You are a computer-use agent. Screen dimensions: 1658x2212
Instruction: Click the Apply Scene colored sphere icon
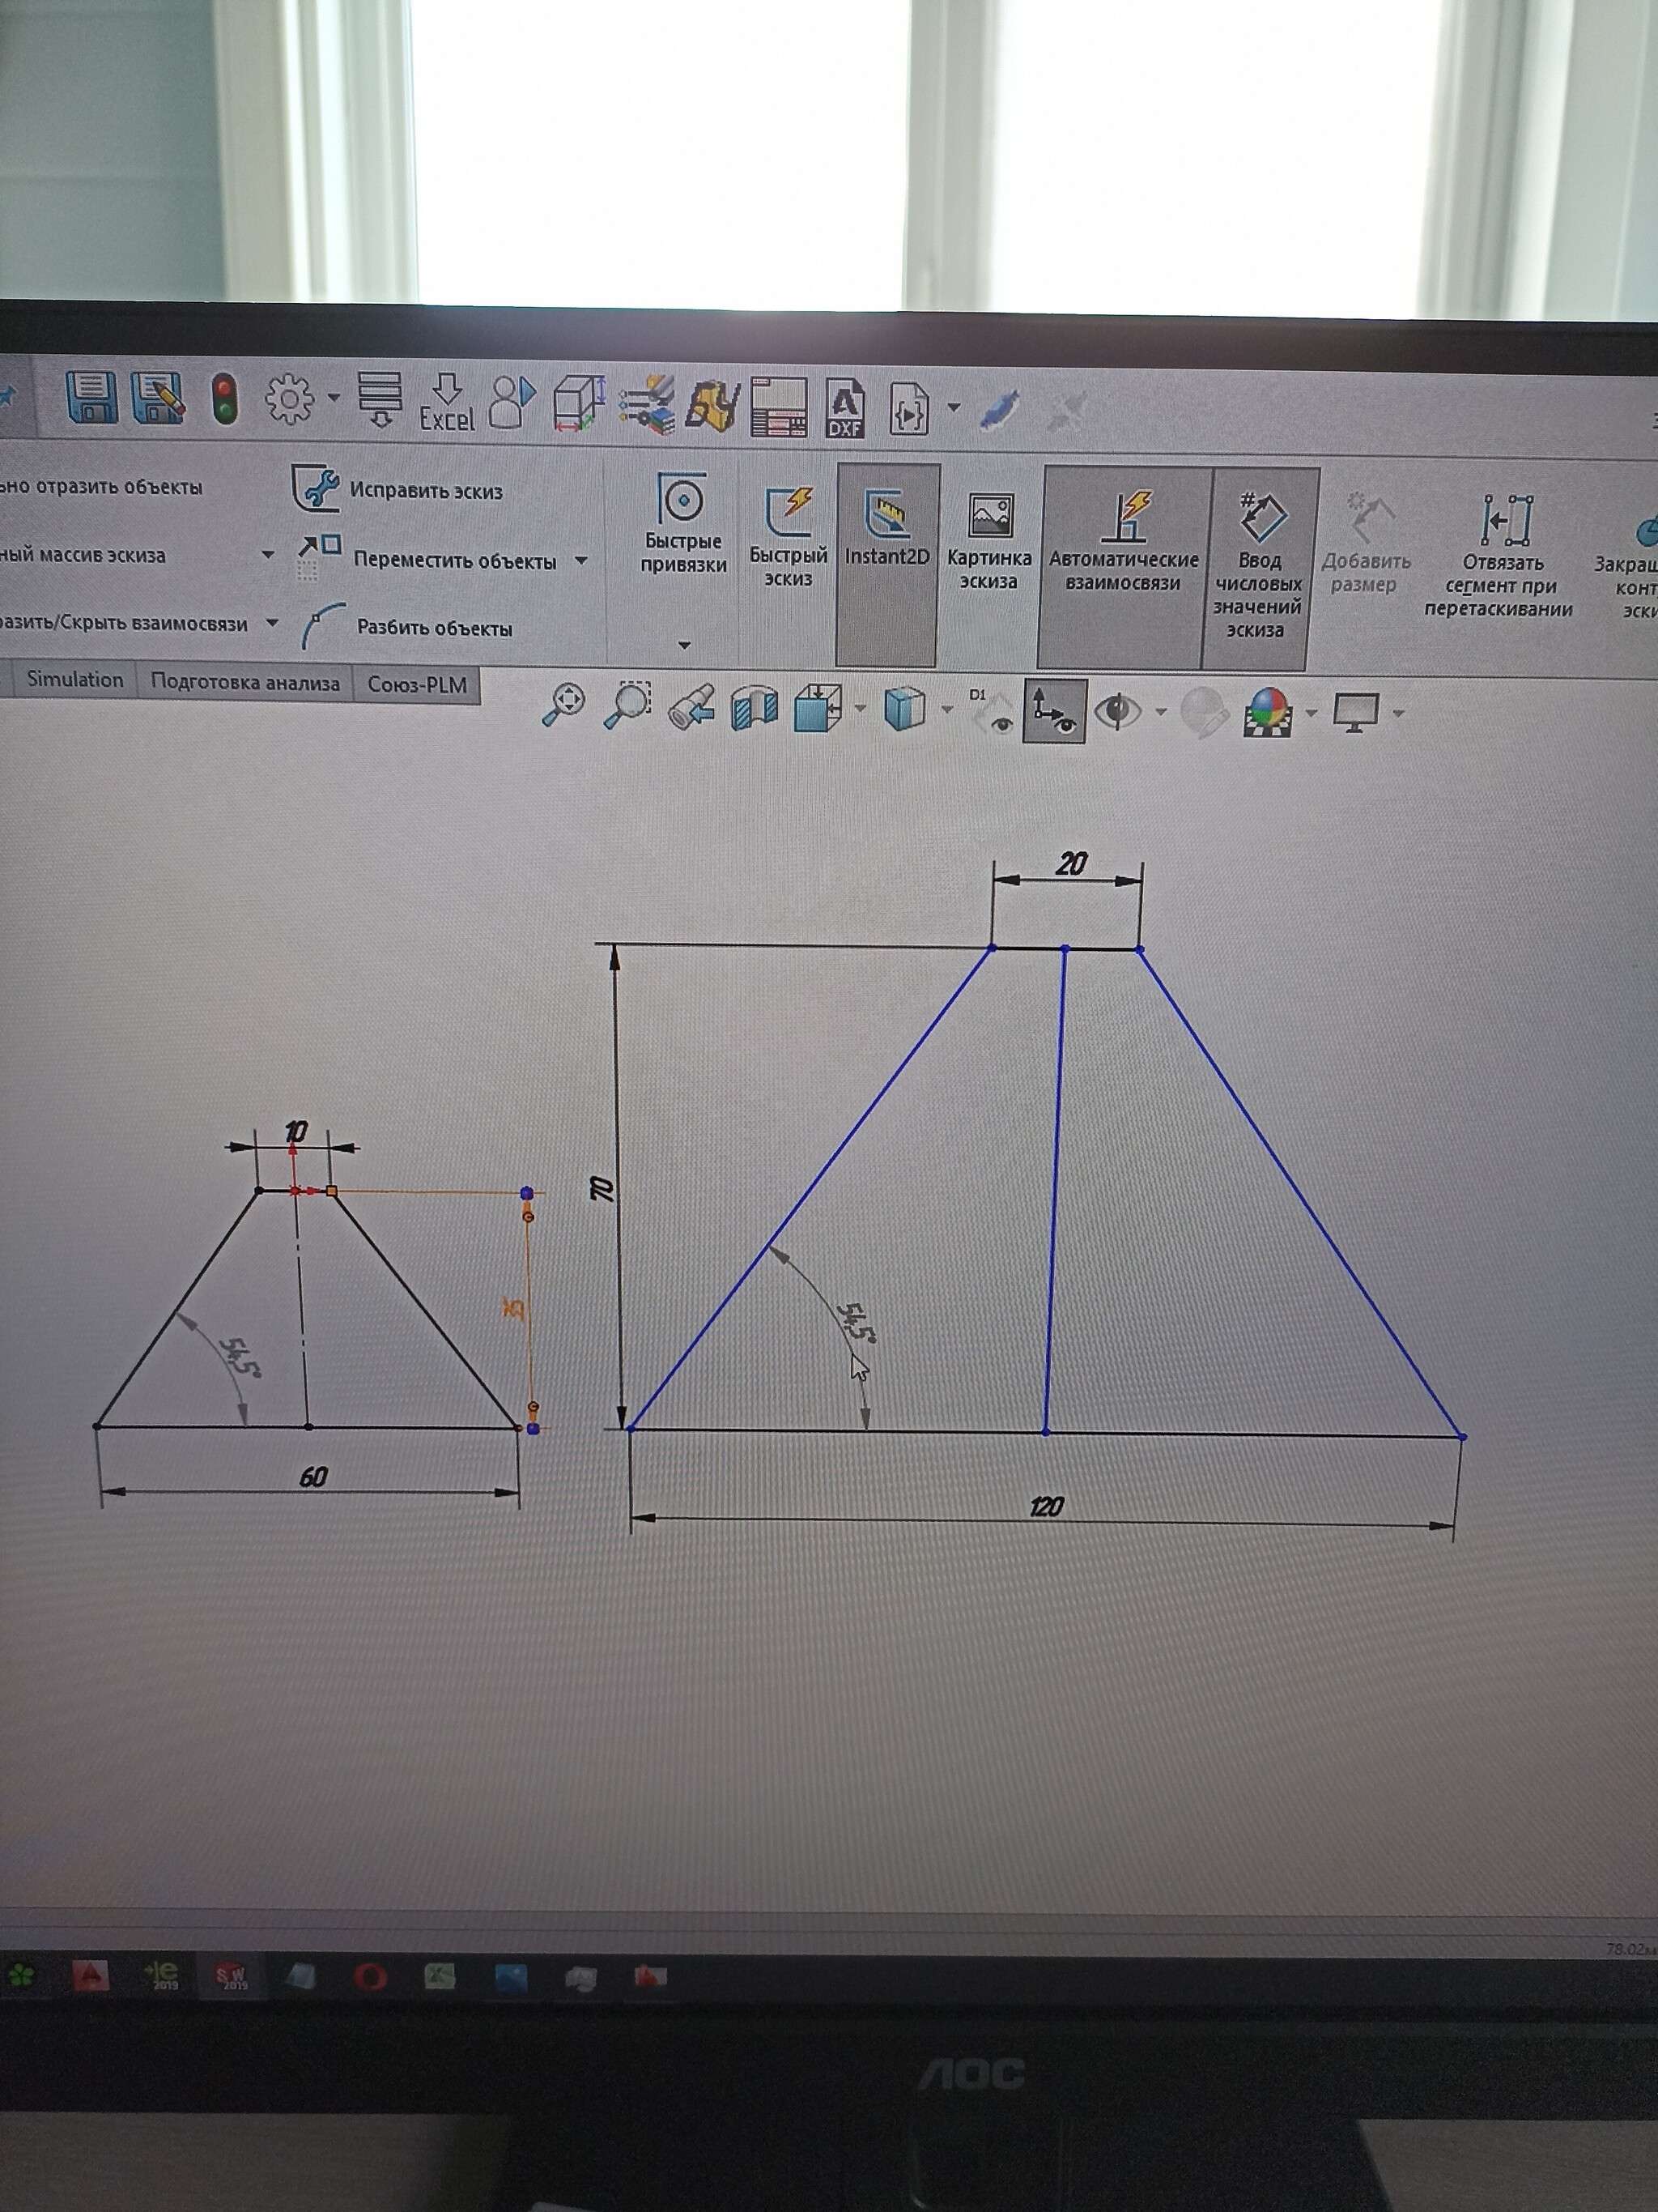1269,713
